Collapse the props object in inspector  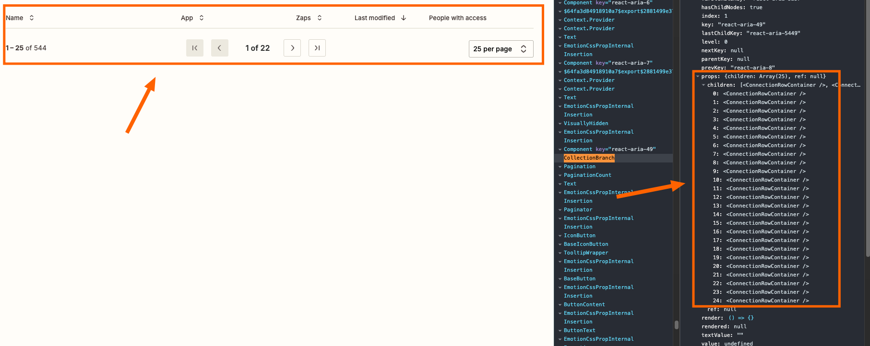pyautogui.click(x=698, y=77)
